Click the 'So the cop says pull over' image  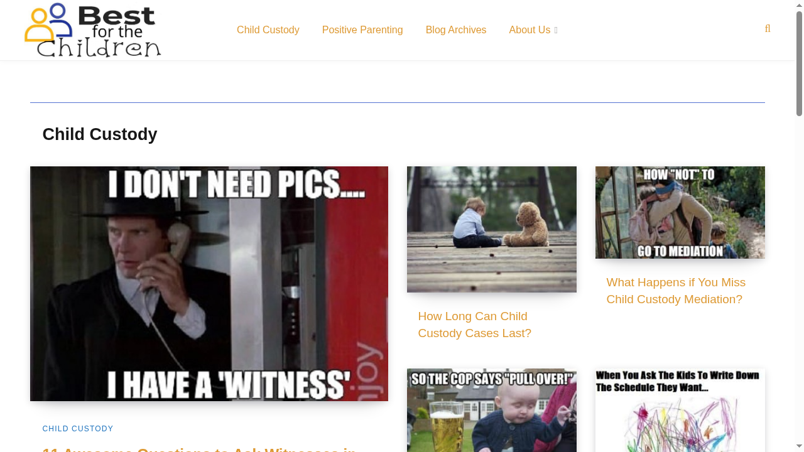click(x=491, y=410)
